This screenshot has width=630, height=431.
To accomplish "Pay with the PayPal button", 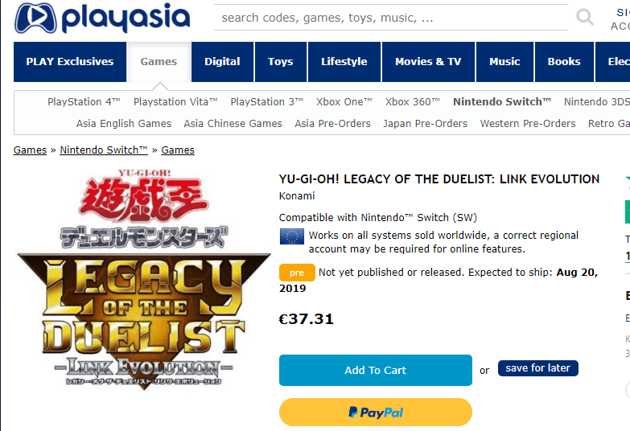I will 375,413.
